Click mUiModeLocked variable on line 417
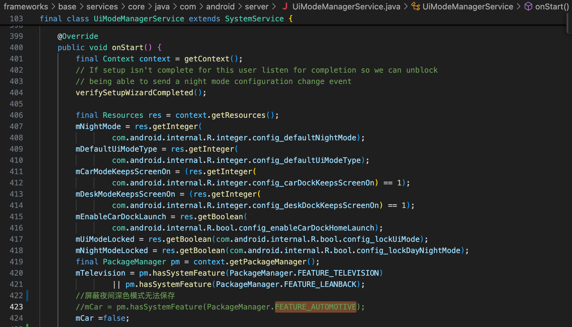 (105, 239)
